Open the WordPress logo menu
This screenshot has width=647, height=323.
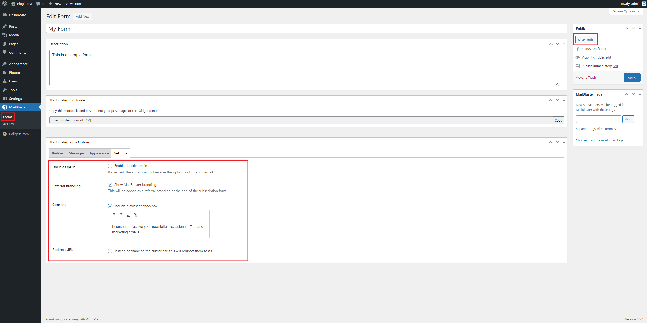[x=4, y=4]
